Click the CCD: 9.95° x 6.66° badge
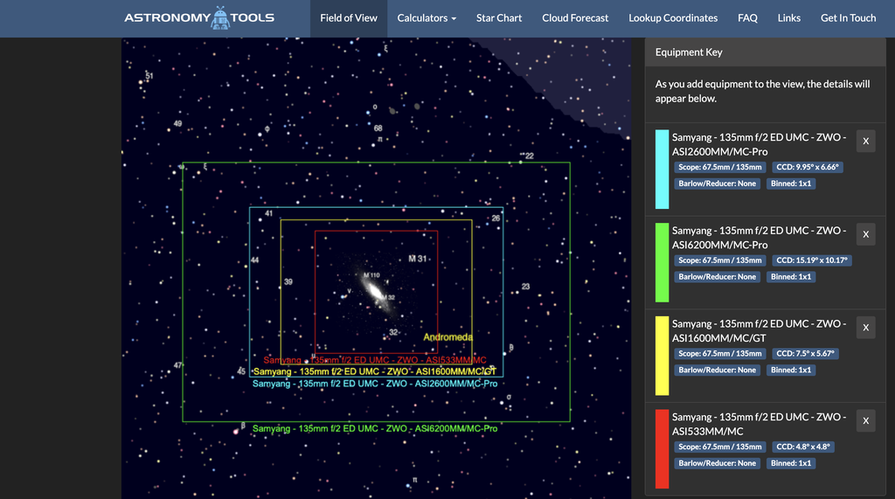 click(x=808, y=167)
